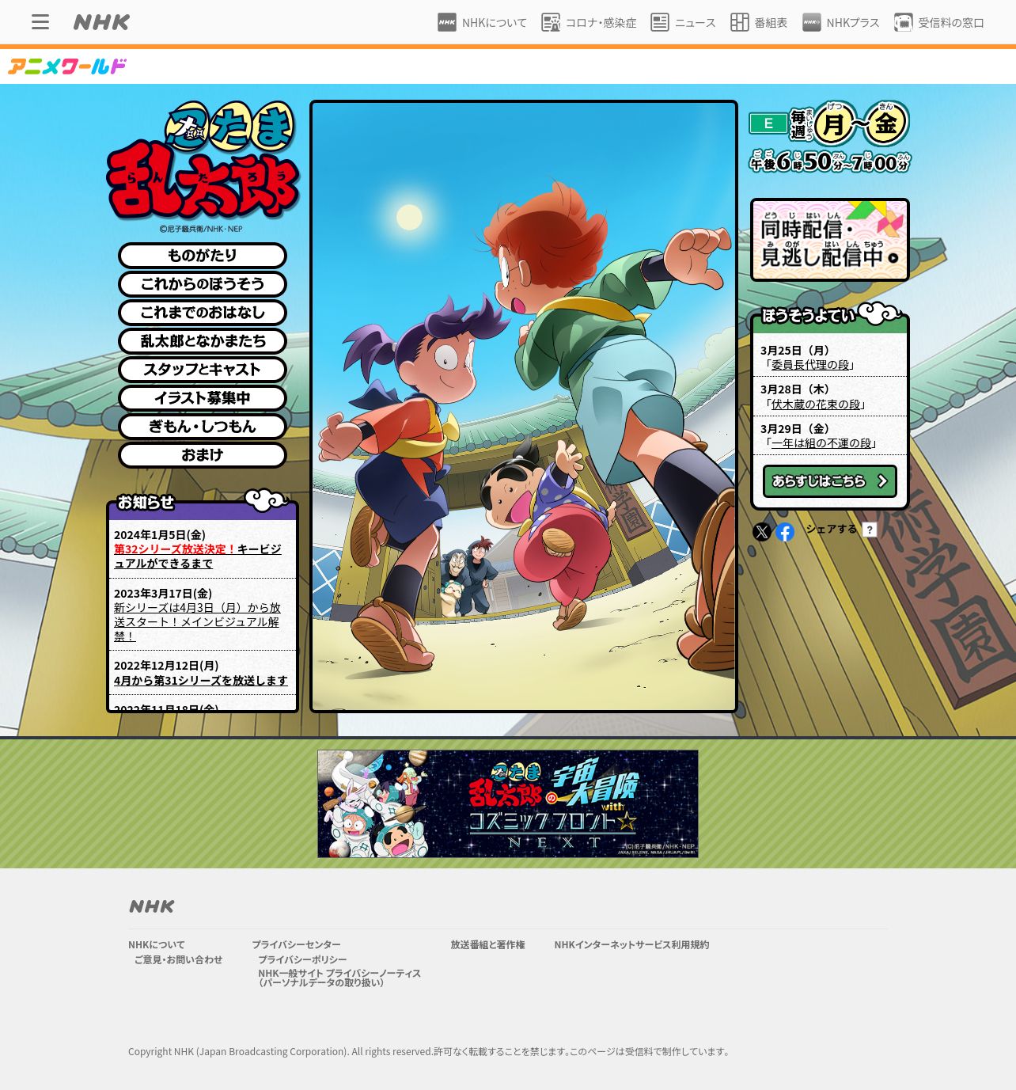Viewport: 1016px width, 1090px height.
Task: Click the 3月25日(月) date text
Action: (x=797, y=350)
